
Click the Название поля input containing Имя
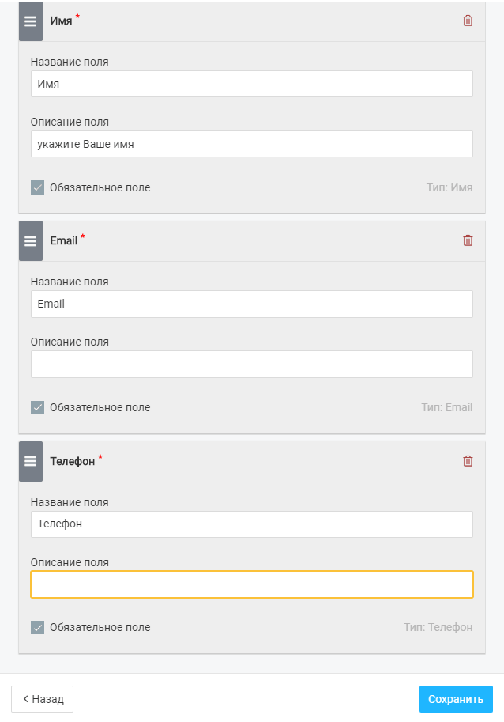coord(251,84)
